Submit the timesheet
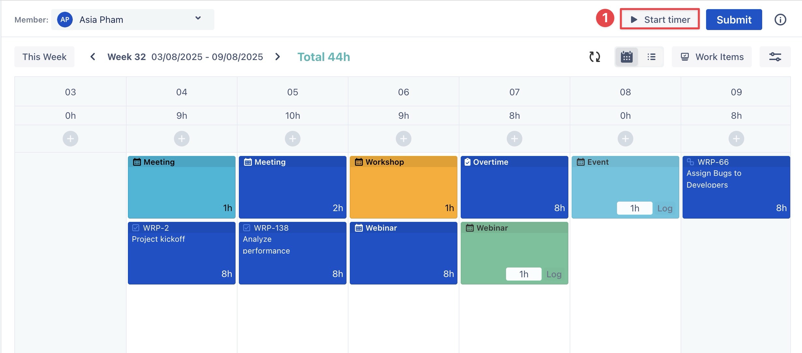 click(734, 20)
